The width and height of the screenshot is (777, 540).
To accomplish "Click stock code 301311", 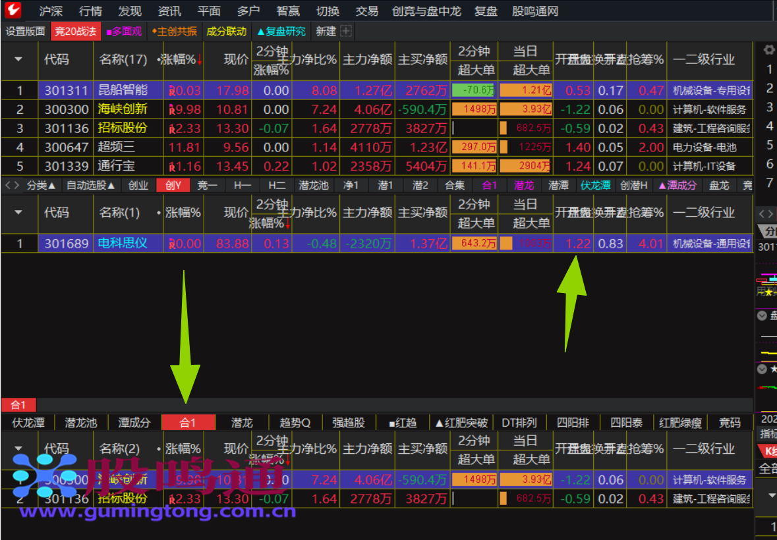I will click(x=66, y=91).
